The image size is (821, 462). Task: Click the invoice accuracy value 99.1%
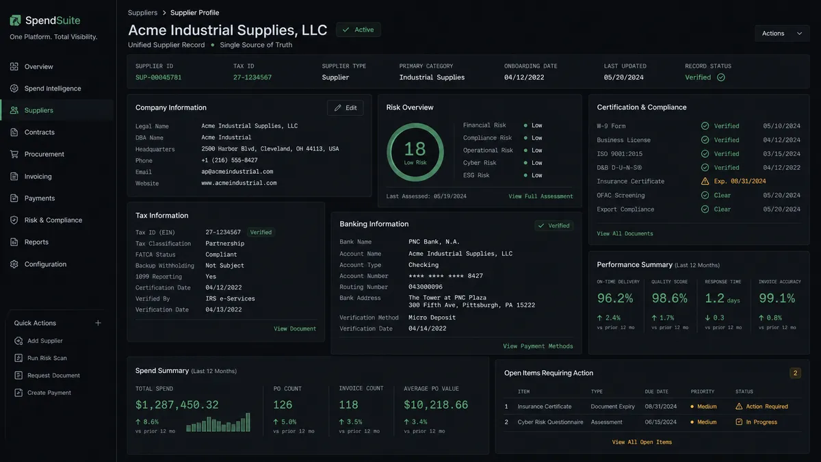click(x=777, y=298)
